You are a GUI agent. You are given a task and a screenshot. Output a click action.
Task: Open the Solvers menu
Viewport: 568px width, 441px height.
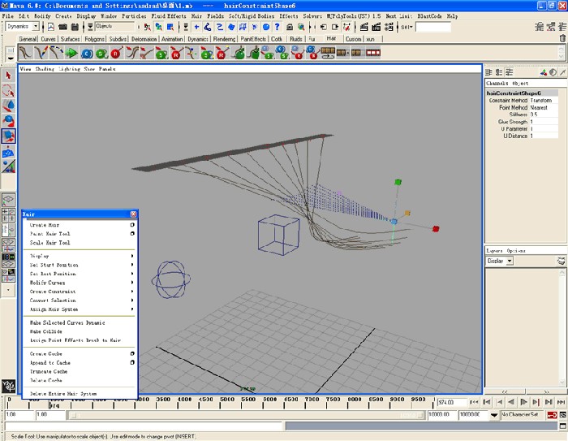pos(312,16)
